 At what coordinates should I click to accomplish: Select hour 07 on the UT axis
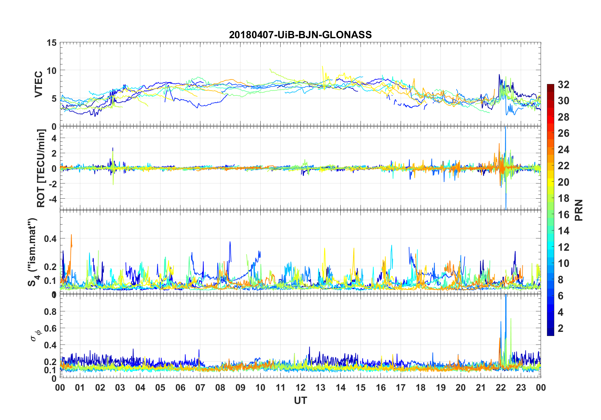click(200, 387)
